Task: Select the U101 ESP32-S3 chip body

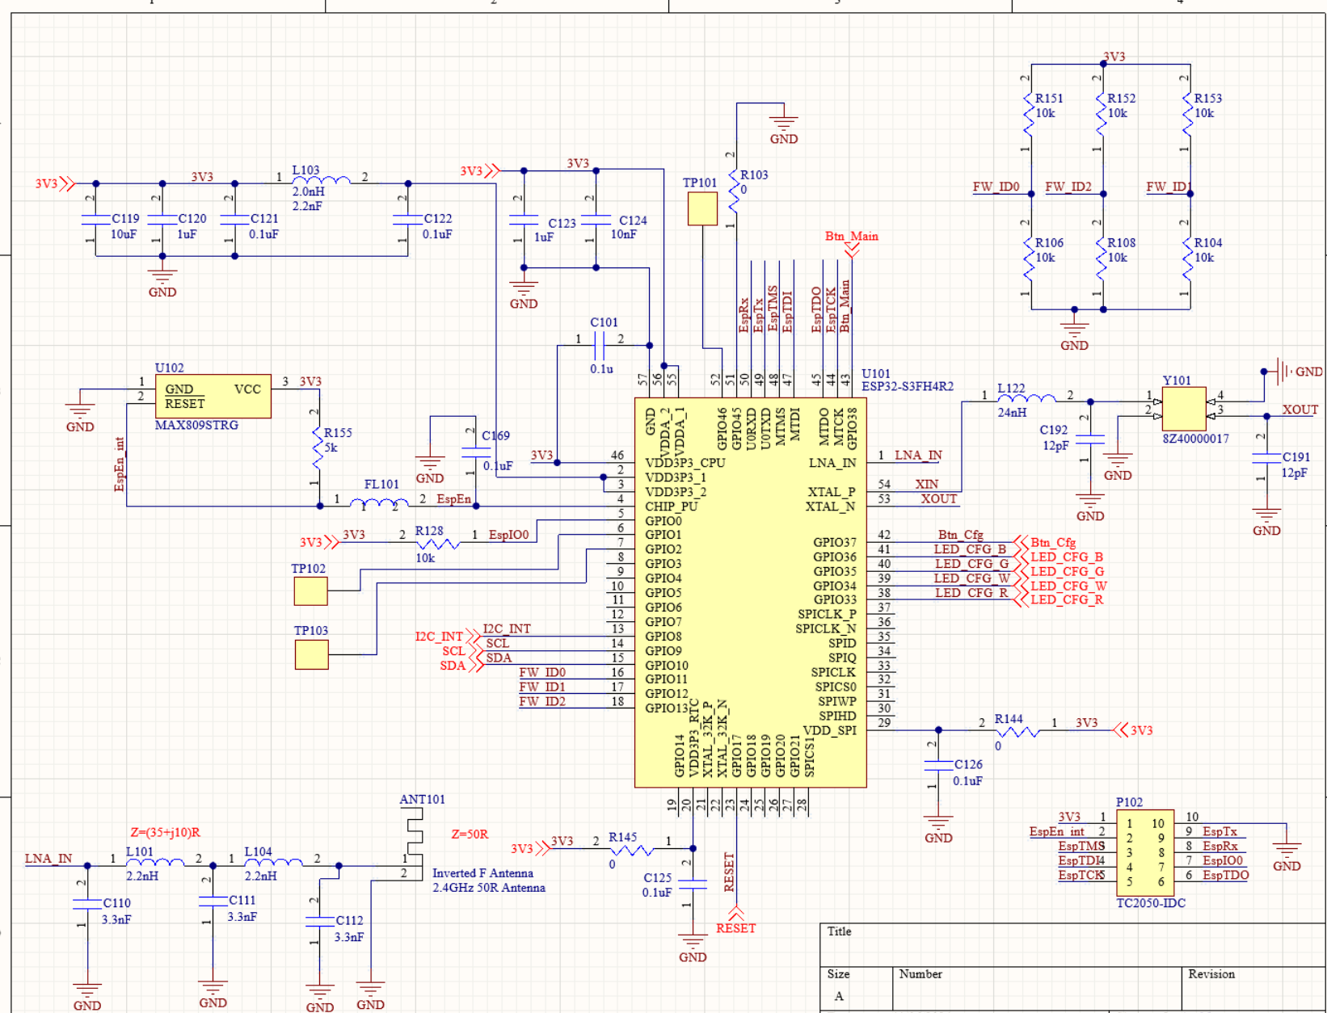Action: (751, 593)
